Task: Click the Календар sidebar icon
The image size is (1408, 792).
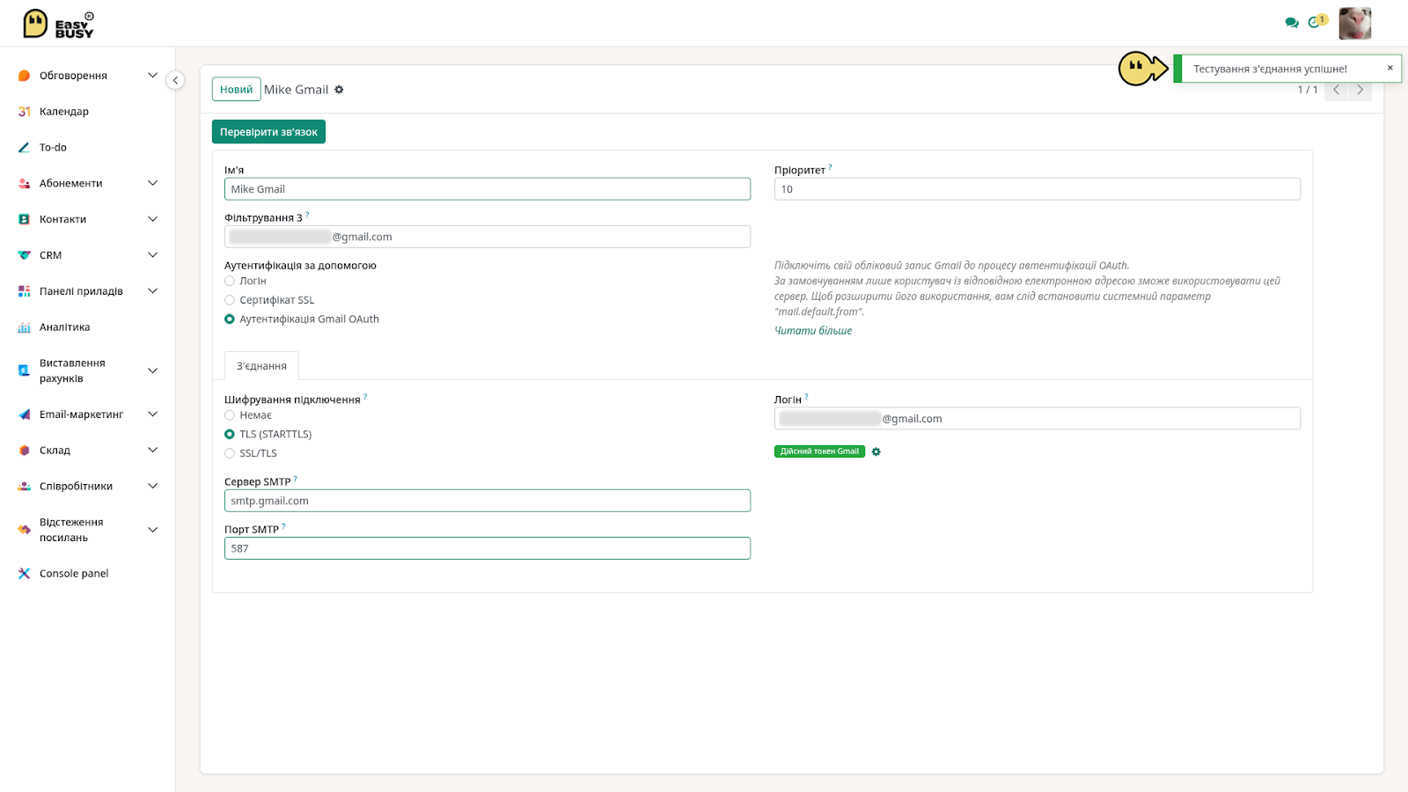Action: point(25,112)
